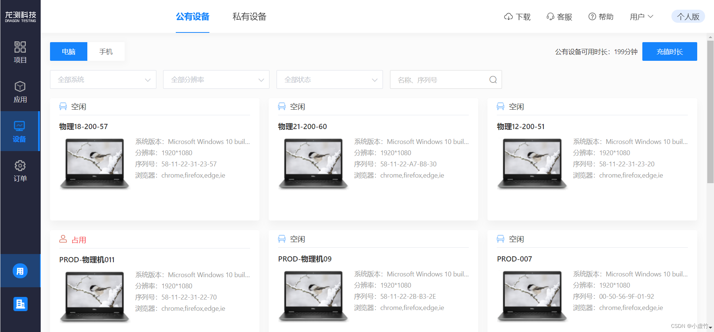Click the 个人版 badge button
Screen dimensions: 714x332
click(688, 16)
